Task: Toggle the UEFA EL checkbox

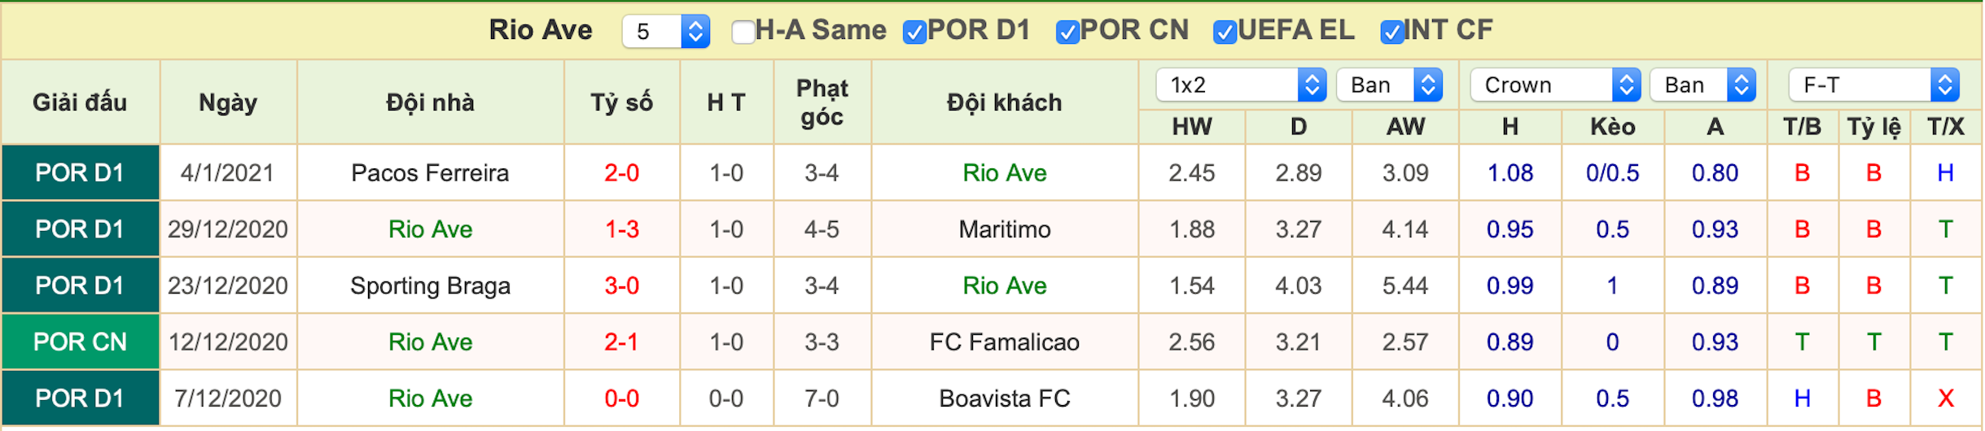Action: [1224, 32]
